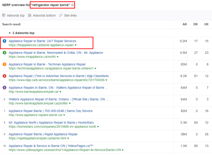The width and height of the screenshot is (212, 155).
Task: Click DR value 84 in HomeStars row
Action: (x=196, y=123)
